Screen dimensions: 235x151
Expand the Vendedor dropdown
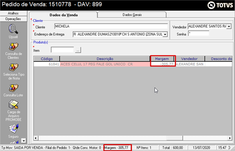coord(229,27)
